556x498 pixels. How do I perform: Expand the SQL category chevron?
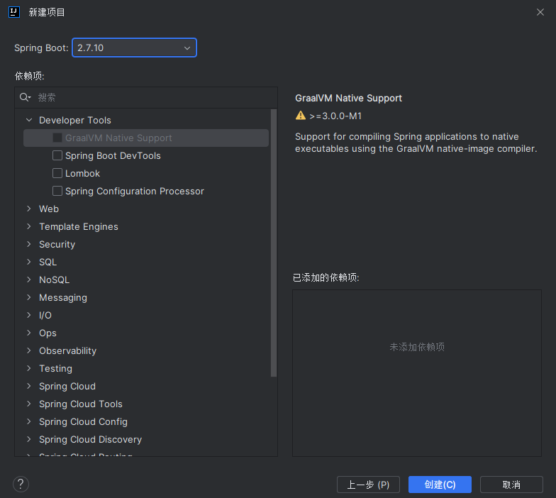coord(29,262)
